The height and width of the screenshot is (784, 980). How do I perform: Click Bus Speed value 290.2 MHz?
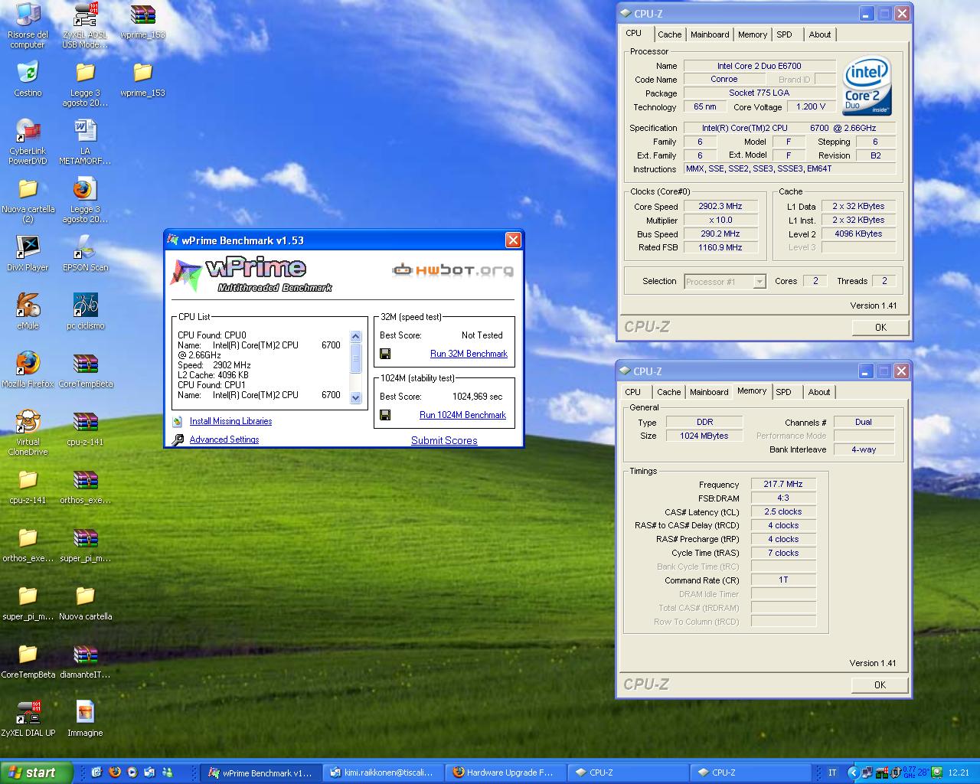click(720, 234)
